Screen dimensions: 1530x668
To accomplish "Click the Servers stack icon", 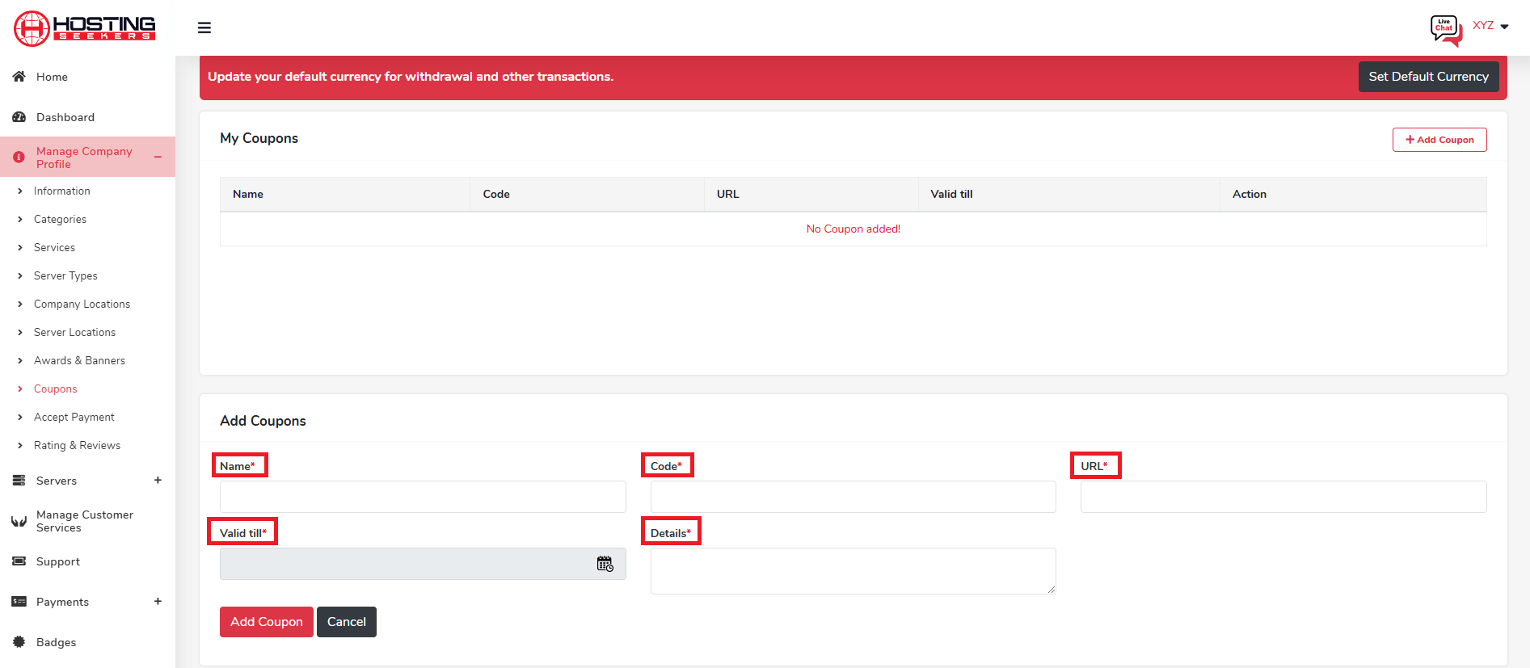I will pos(19,481).
